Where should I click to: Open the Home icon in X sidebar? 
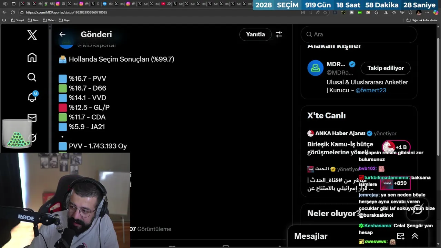click(32, 57)
